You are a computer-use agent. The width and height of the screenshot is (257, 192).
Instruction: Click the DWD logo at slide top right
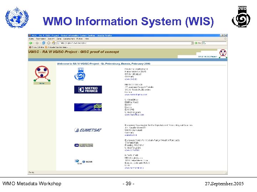pos(241,17)
